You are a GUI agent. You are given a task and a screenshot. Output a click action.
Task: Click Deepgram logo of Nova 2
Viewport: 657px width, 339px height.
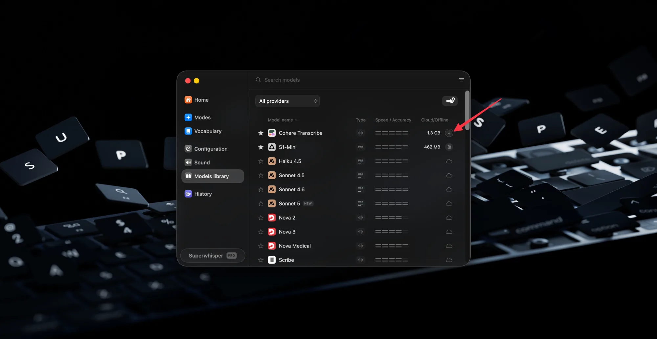tap(272, 218)
